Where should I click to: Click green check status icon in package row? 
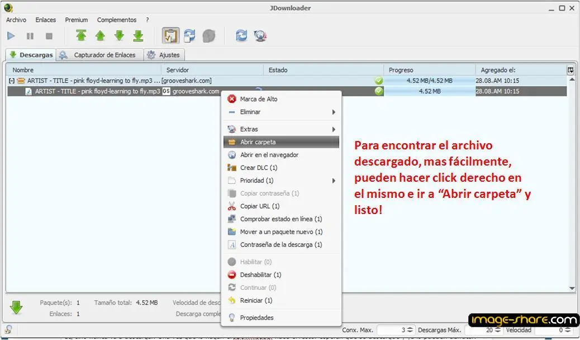coord(379,80)
